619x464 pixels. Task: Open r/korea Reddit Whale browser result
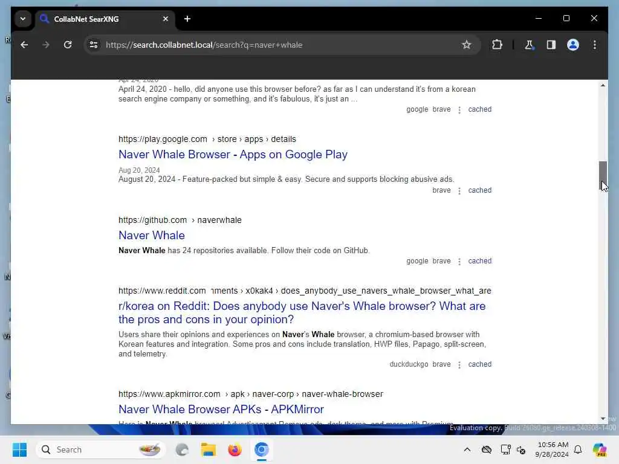click(x=302, y=312)
